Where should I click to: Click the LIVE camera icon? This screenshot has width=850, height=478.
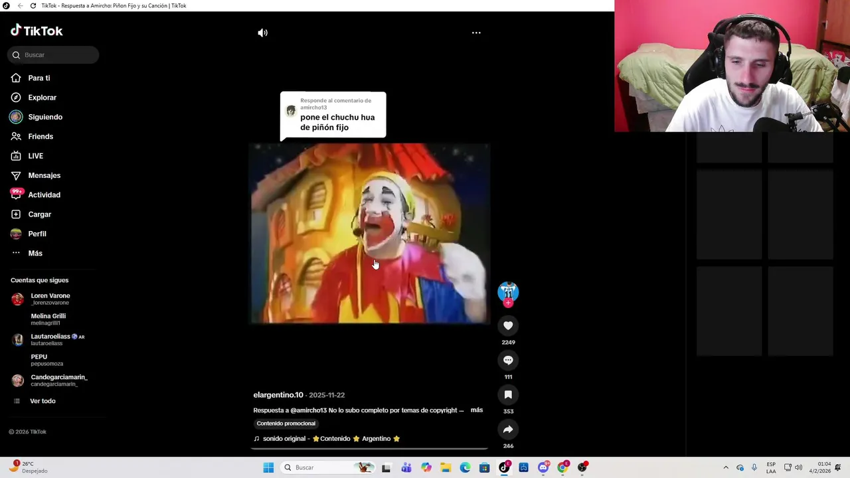click(x=16, y=156)
